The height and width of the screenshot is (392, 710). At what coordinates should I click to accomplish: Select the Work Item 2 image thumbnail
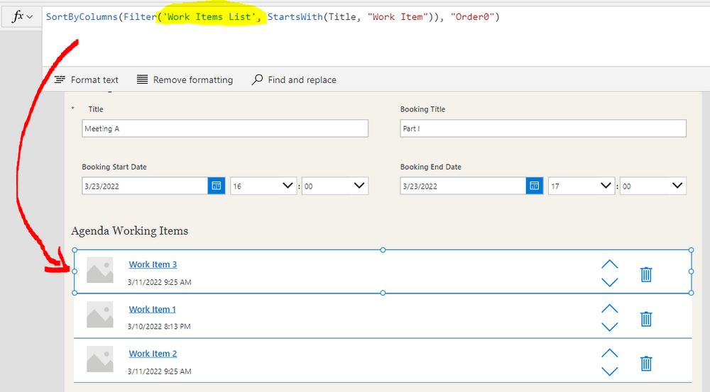click(x=100, y=359)
